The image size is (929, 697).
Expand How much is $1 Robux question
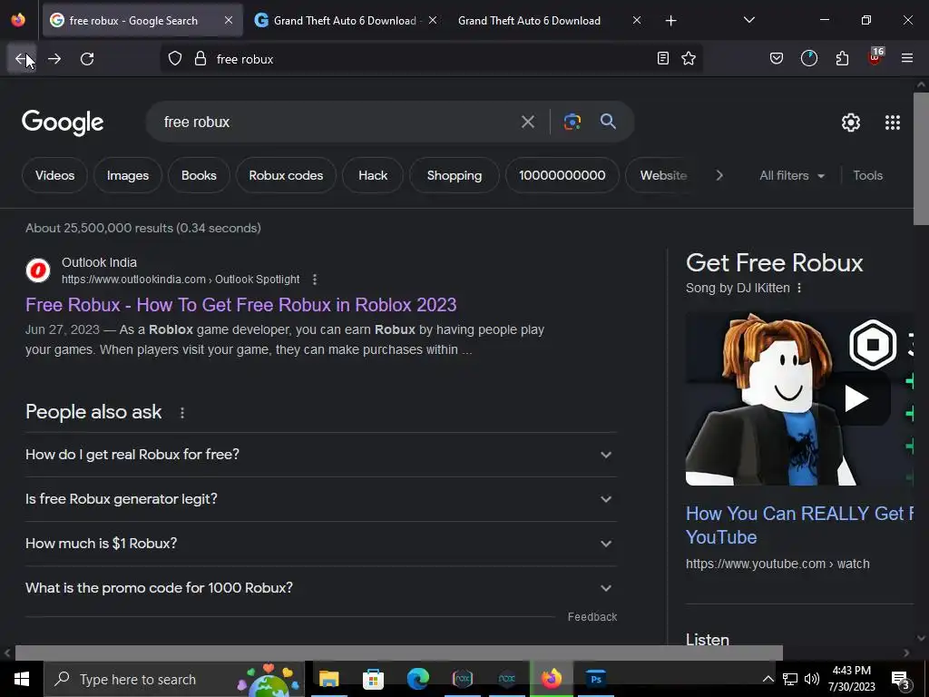(x=321, y=544)
